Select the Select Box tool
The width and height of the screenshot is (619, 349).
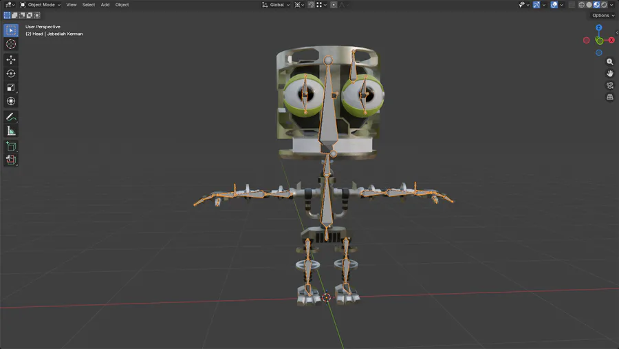click(10, 30)
